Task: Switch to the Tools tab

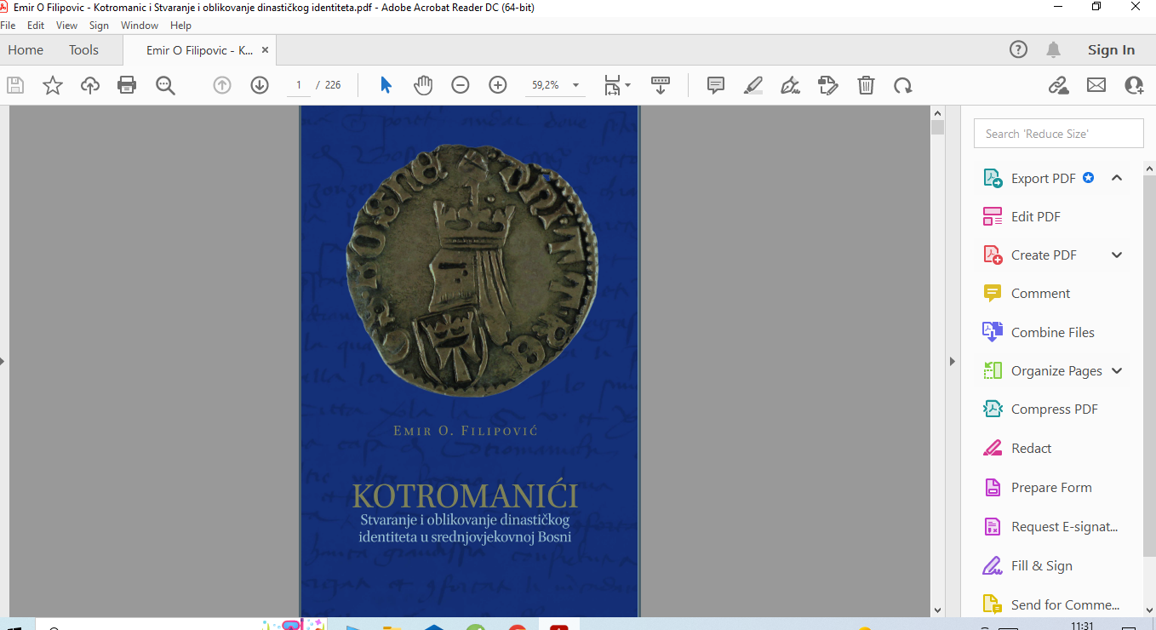Action: click(x=83, y=49)
